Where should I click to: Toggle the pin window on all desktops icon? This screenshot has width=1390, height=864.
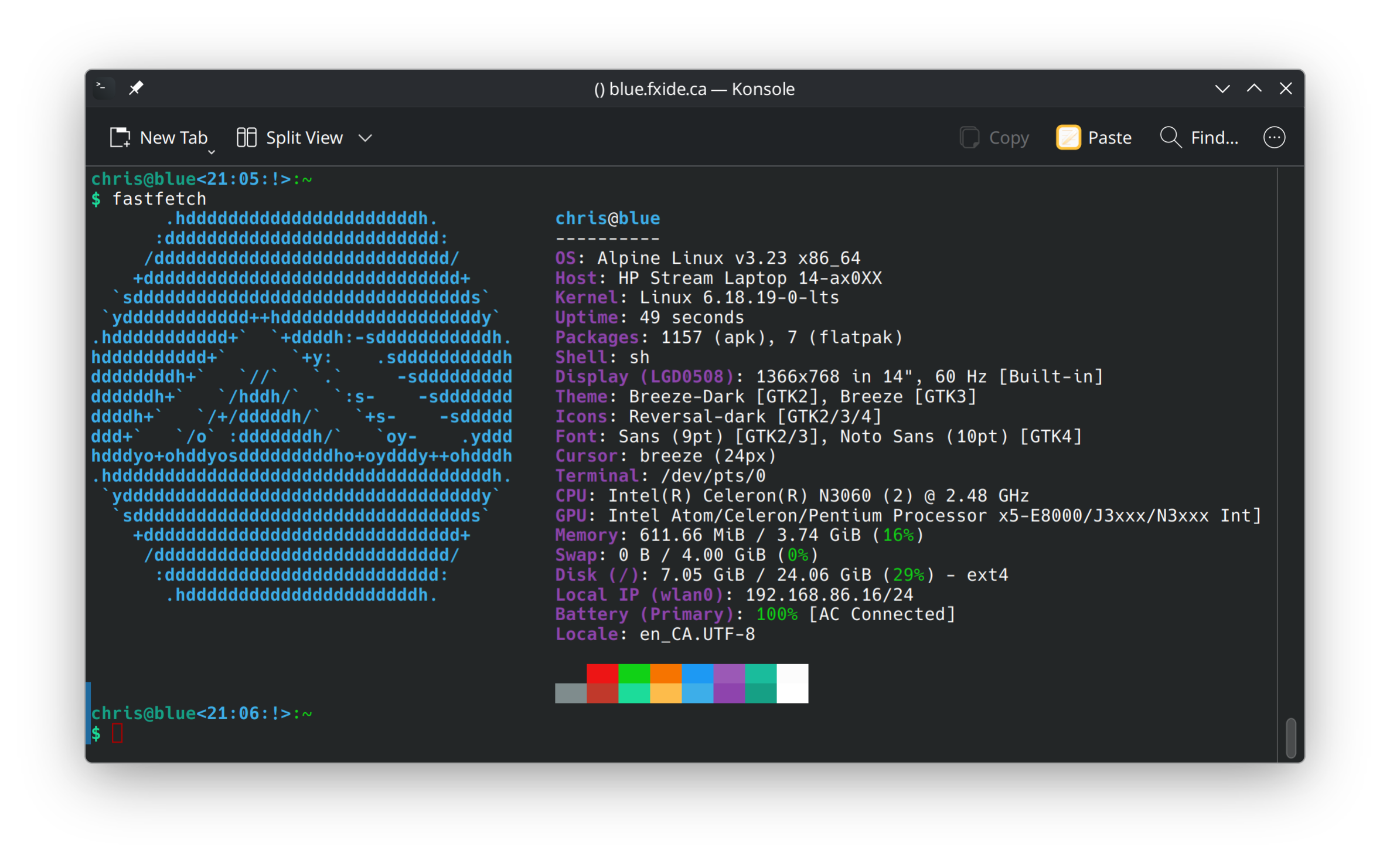click(136, 88)
